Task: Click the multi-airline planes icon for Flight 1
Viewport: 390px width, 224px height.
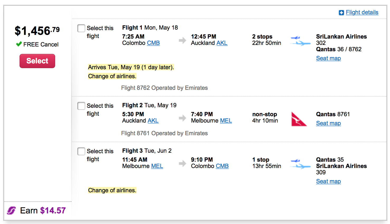Action: point(300,41)
